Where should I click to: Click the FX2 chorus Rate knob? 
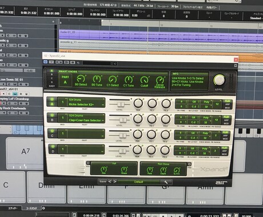tap(150, 170)
